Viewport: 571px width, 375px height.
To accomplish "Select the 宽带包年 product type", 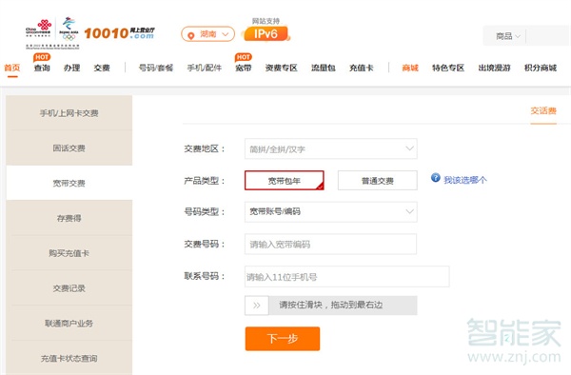I will 284,180.
